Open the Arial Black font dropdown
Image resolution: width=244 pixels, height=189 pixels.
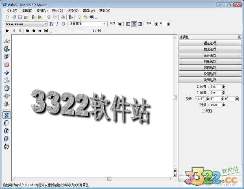point(46,24)
